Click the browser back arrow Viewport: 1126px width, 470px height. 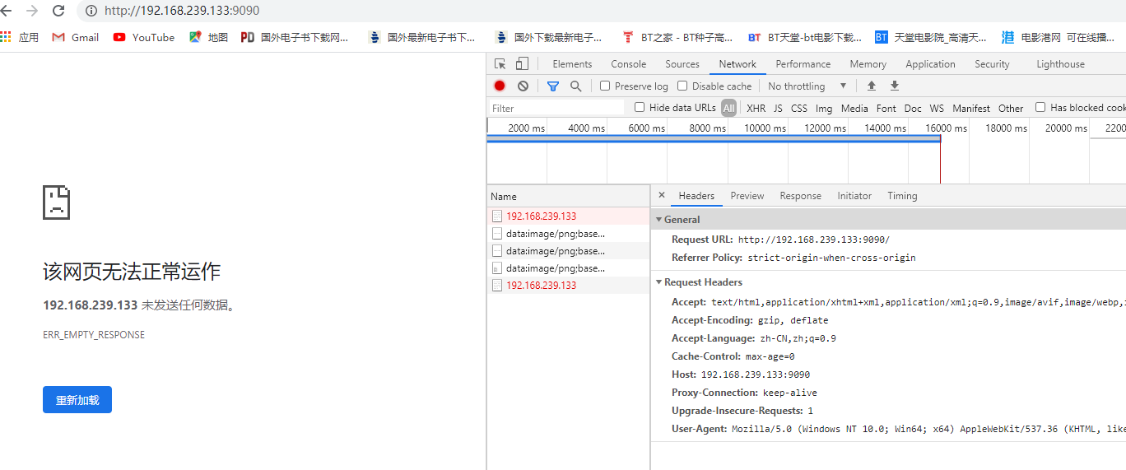pyautogui.click(x=7, y=11)
